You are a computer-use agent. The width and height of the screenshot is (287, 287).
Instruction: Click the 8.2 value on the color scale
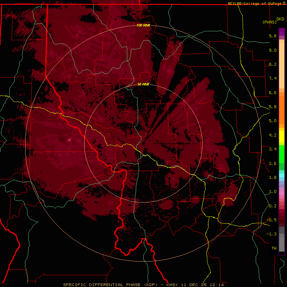click(273, 64)
